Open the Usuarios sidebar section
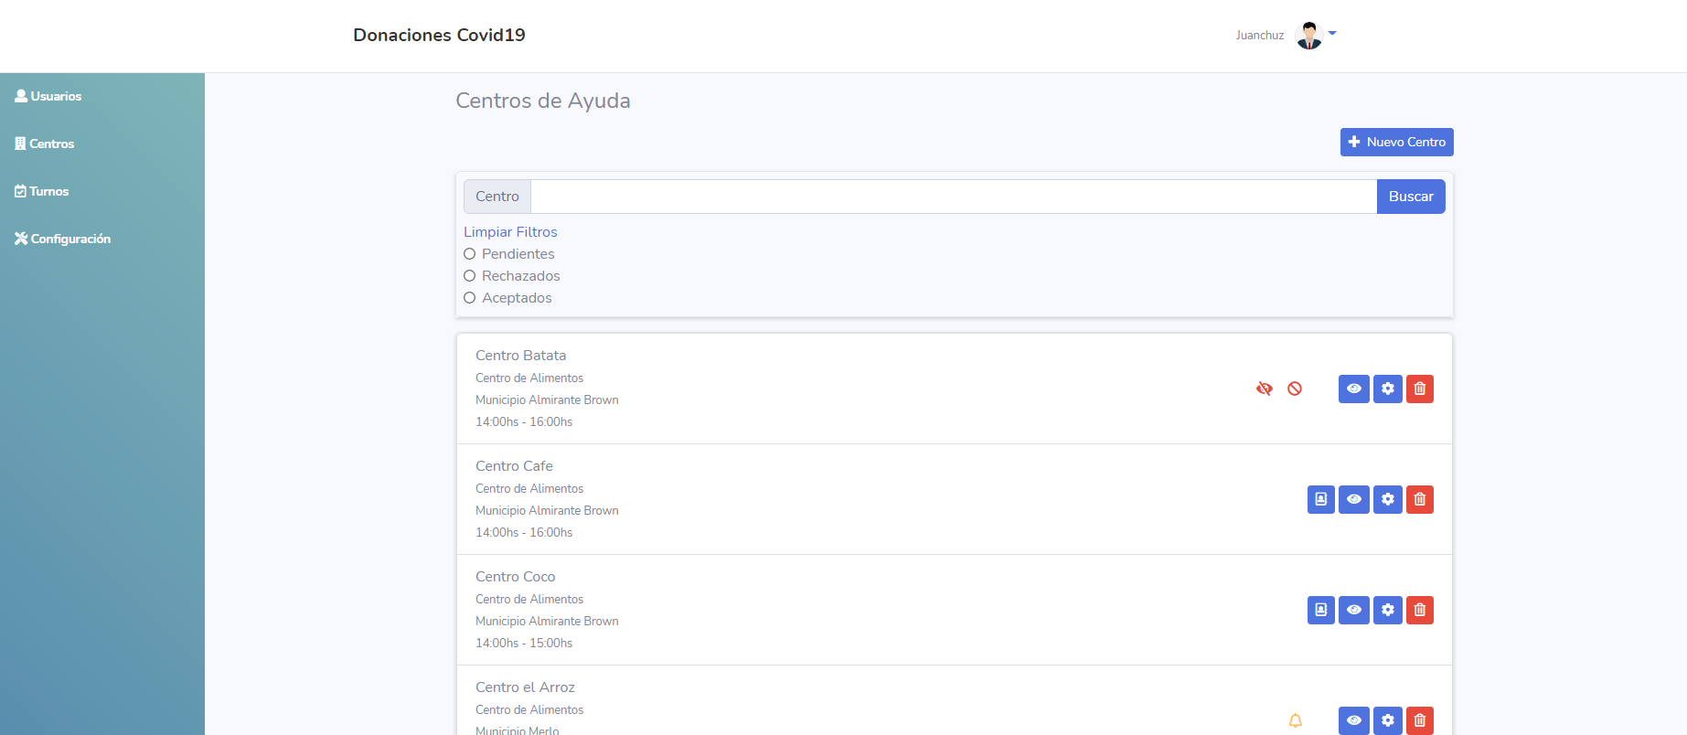Image resolution: width=1687 pixels, height=735 pixels. (48, 96)
